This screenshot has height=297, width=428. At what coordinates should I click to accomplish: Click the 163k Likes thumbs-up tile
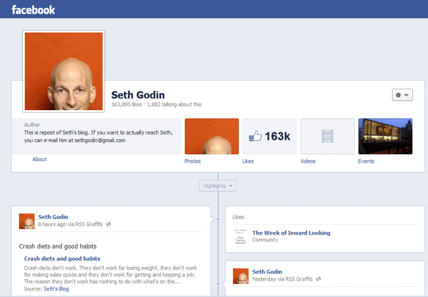click(269, 136)
